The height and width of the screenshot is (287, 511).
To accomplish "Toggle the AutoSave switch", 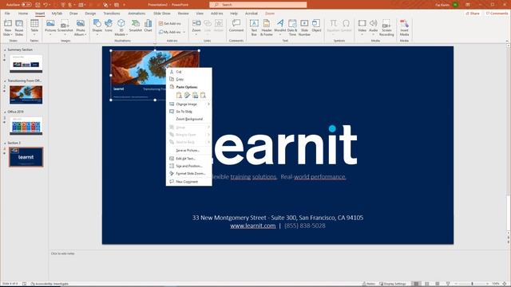I will coord(26,5).
